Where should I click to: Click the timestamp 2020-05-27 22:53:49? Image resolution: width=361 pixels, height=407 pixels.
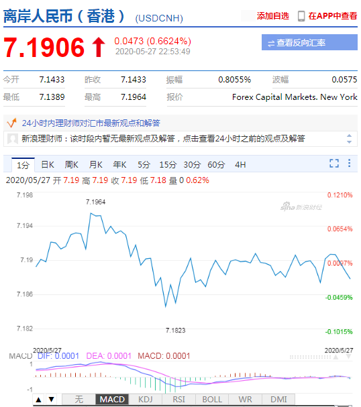click(153, 52)
